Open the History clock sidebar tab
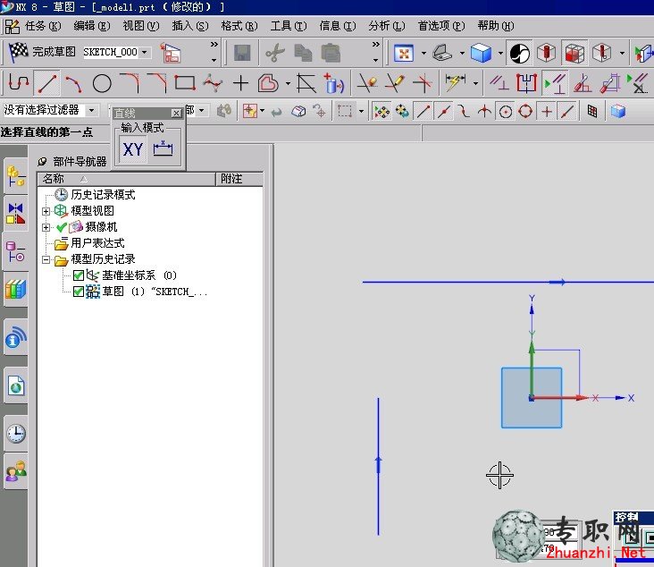This screenshot has width=654, height=567. point(15,434)
